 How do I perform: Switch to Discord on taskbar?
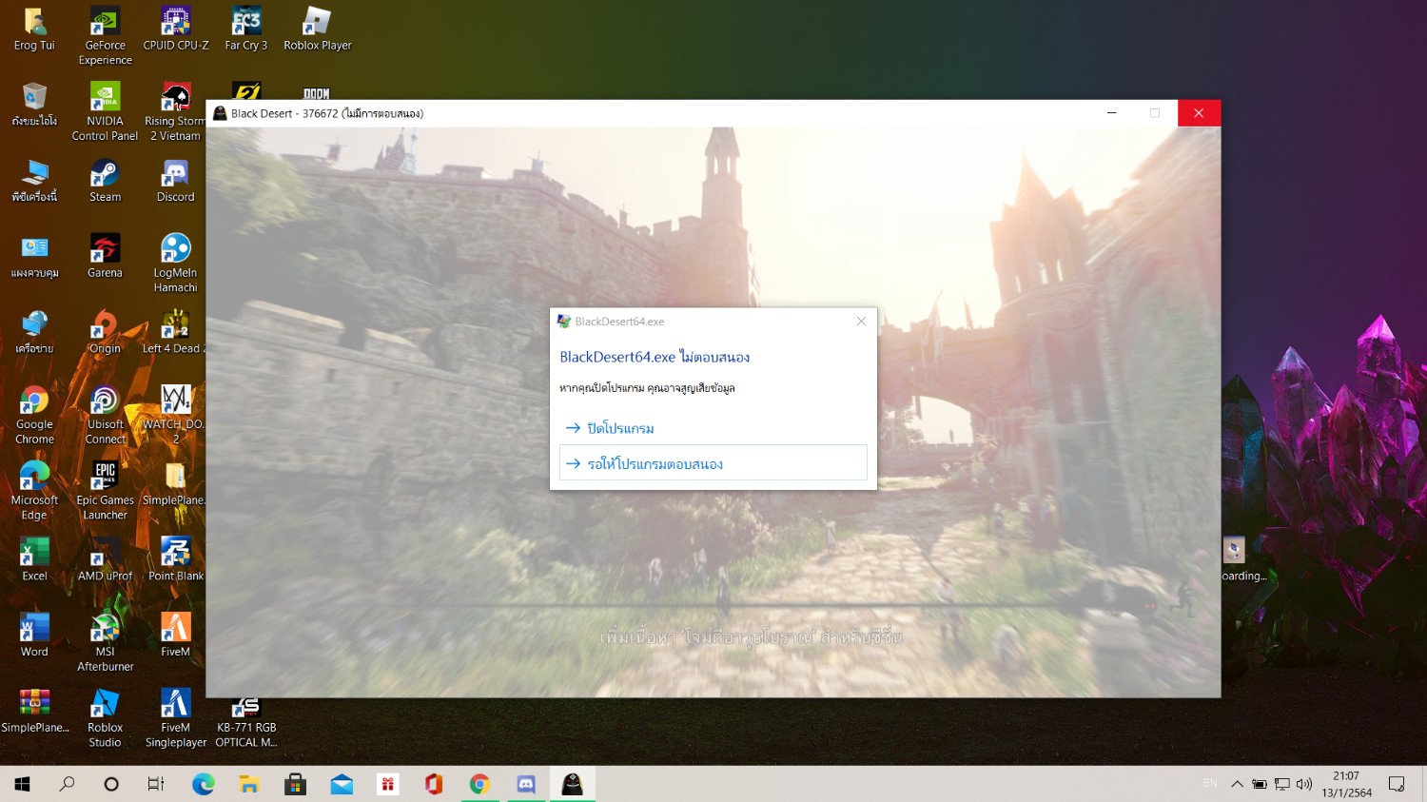[x=526, y=784]
